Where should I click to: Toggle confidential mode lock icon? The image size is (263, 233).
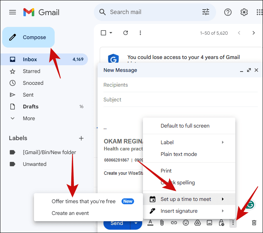tap(221, 223)
